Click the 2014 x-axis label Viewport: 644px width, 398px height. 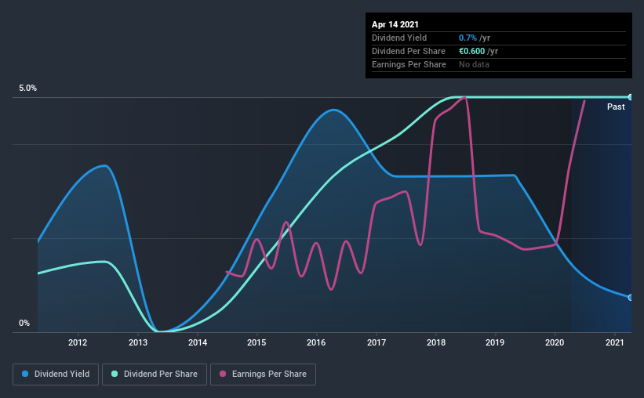click(x=198, y=342)
